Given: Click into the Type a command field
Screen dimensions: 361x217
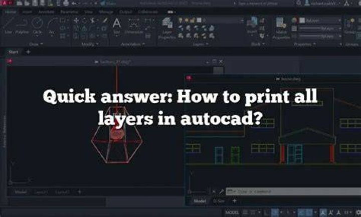Looking at the screenshot, I should [293, 191].
